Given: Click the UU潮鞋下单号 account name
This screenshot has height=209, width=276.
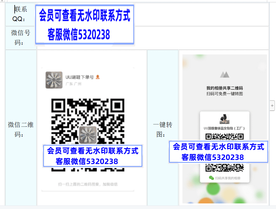Looking at the screenshot, I should [79, 77].
